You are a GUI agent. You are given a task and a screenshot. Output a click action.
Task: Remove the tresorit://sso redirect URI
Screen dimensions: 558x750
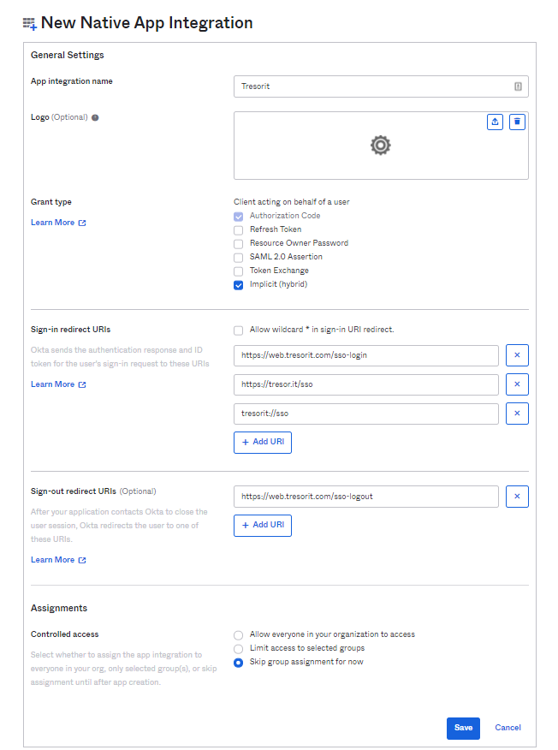point(517,414)
